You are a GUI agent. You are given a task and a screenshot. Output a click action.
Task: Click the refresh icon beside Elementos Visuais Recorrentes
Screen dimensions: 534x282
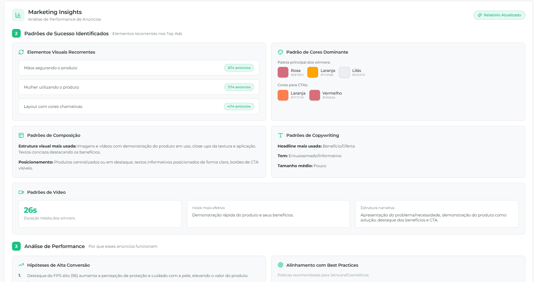tap(21, 52)
